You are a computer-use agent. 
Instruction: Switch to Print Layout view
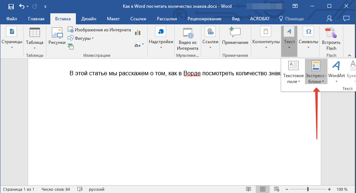262,189
